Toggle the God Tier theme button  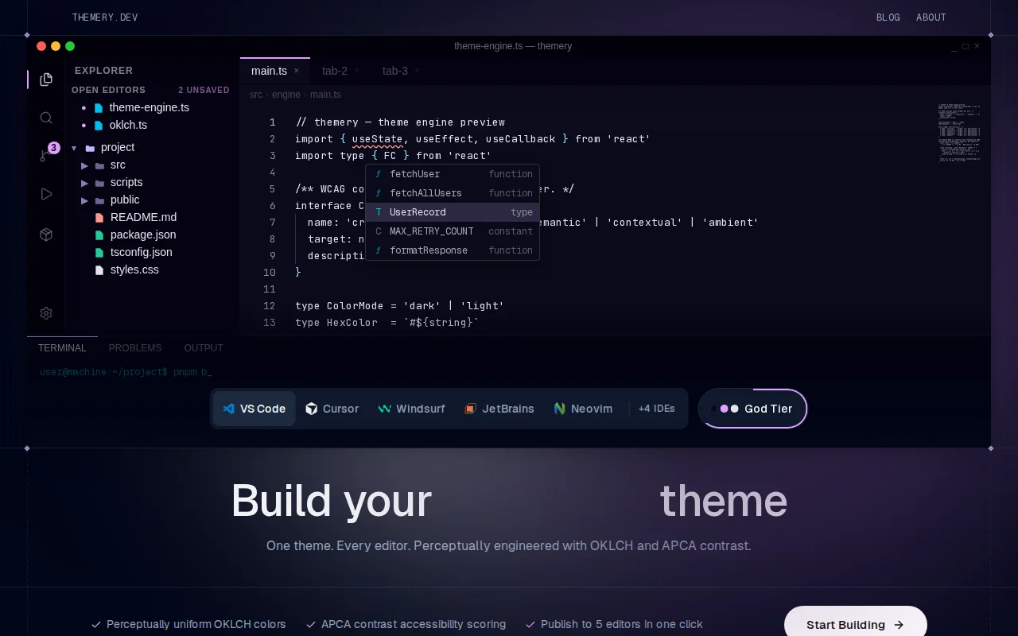752,409
